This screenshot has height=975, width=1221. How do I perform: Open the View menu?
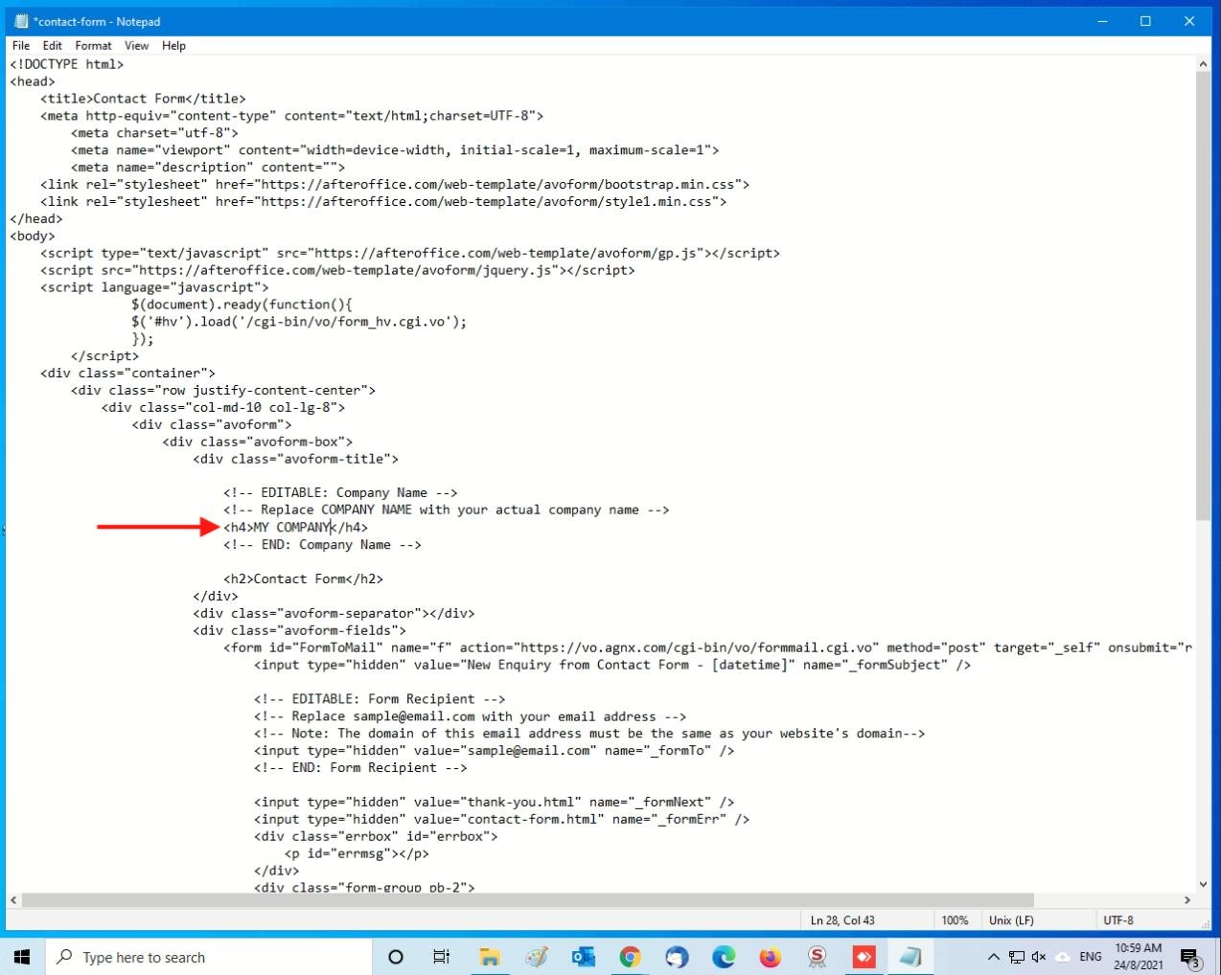[x=136, y=45]
